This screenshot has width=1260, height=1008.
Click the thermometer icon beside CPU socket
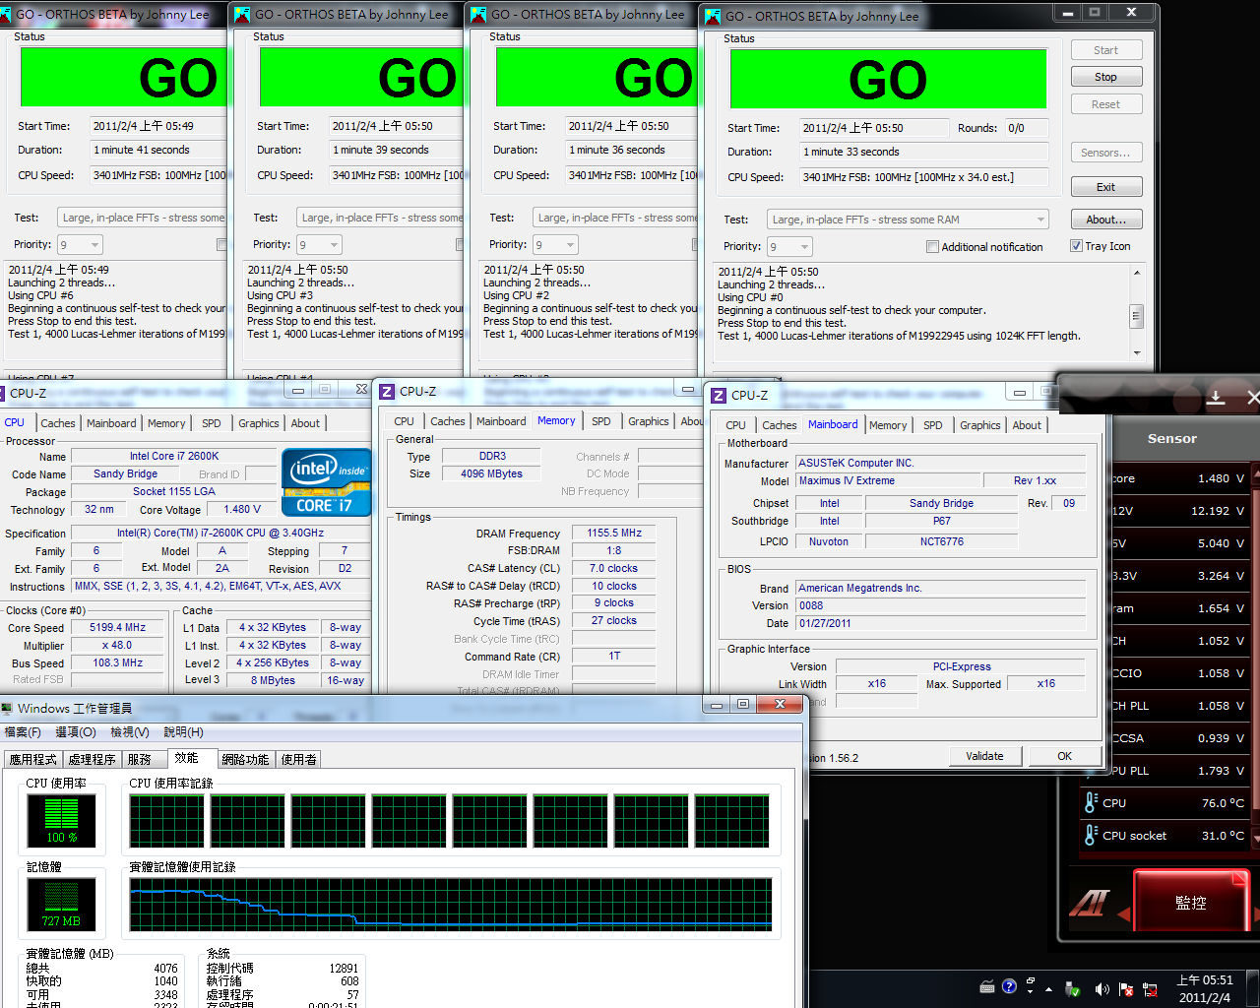tap(1091, 835)
